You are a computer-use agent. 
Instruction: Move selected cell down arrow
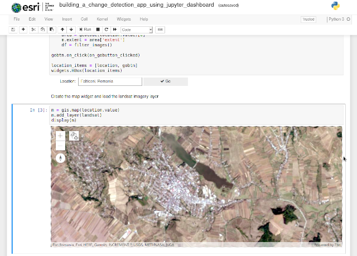click(x=71, y=30)
